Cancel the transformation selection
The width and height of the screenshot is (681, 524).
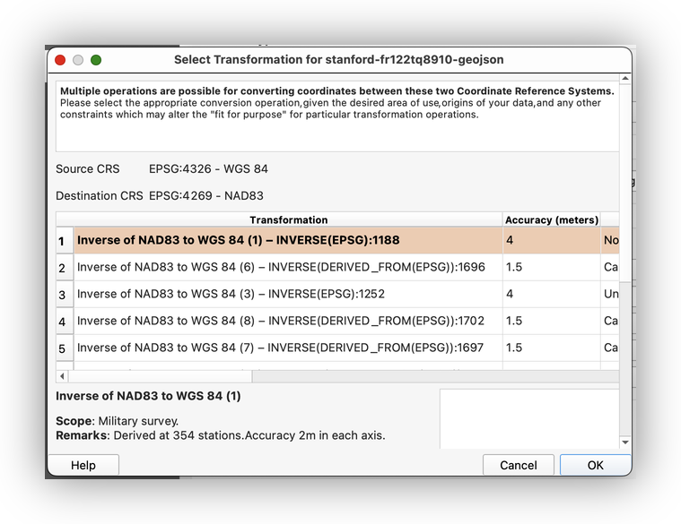coord(518,465)
